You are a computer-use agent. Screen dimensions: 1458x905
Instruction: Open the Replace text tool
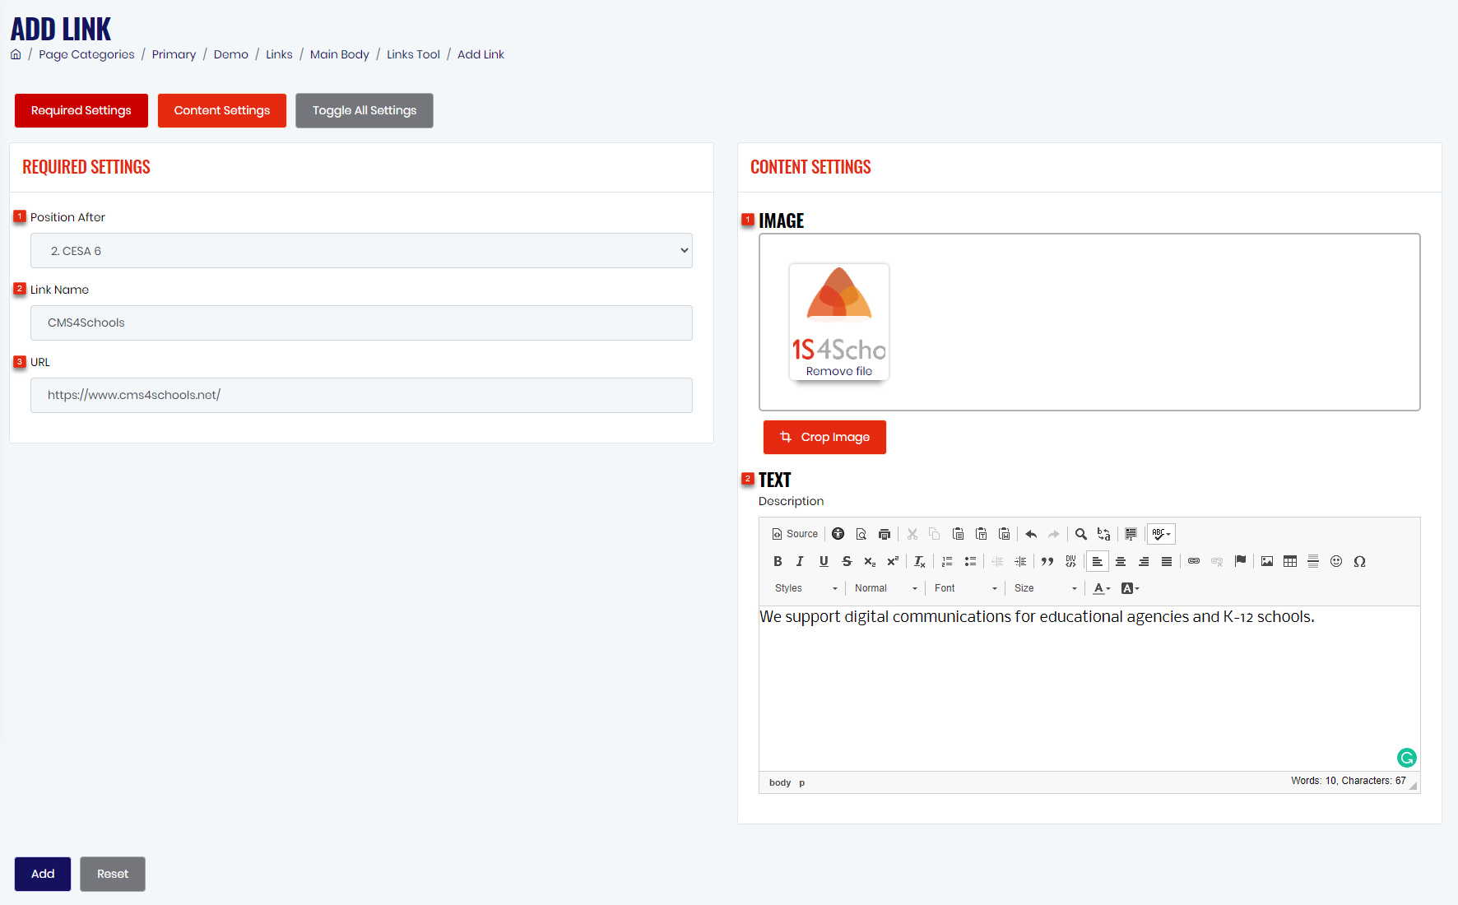coord(1104,534)
